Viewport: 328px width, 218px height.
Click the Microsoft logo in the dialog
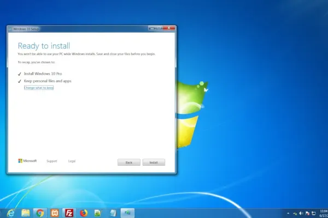tap(27, 161)
